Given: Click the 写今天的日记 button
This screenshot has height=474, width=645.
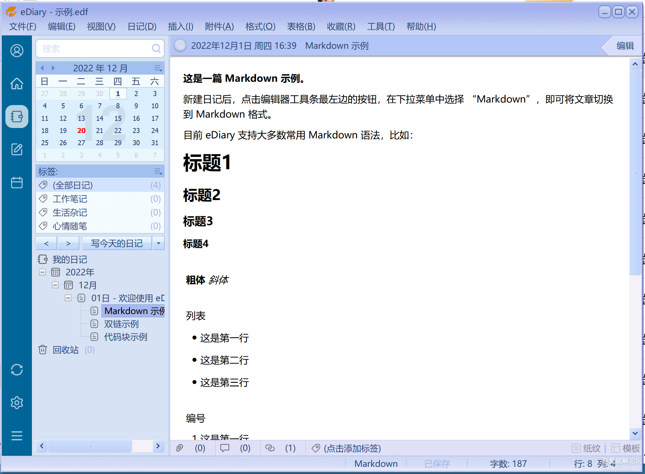Looking at the screenshot, I should pos(117,243).
